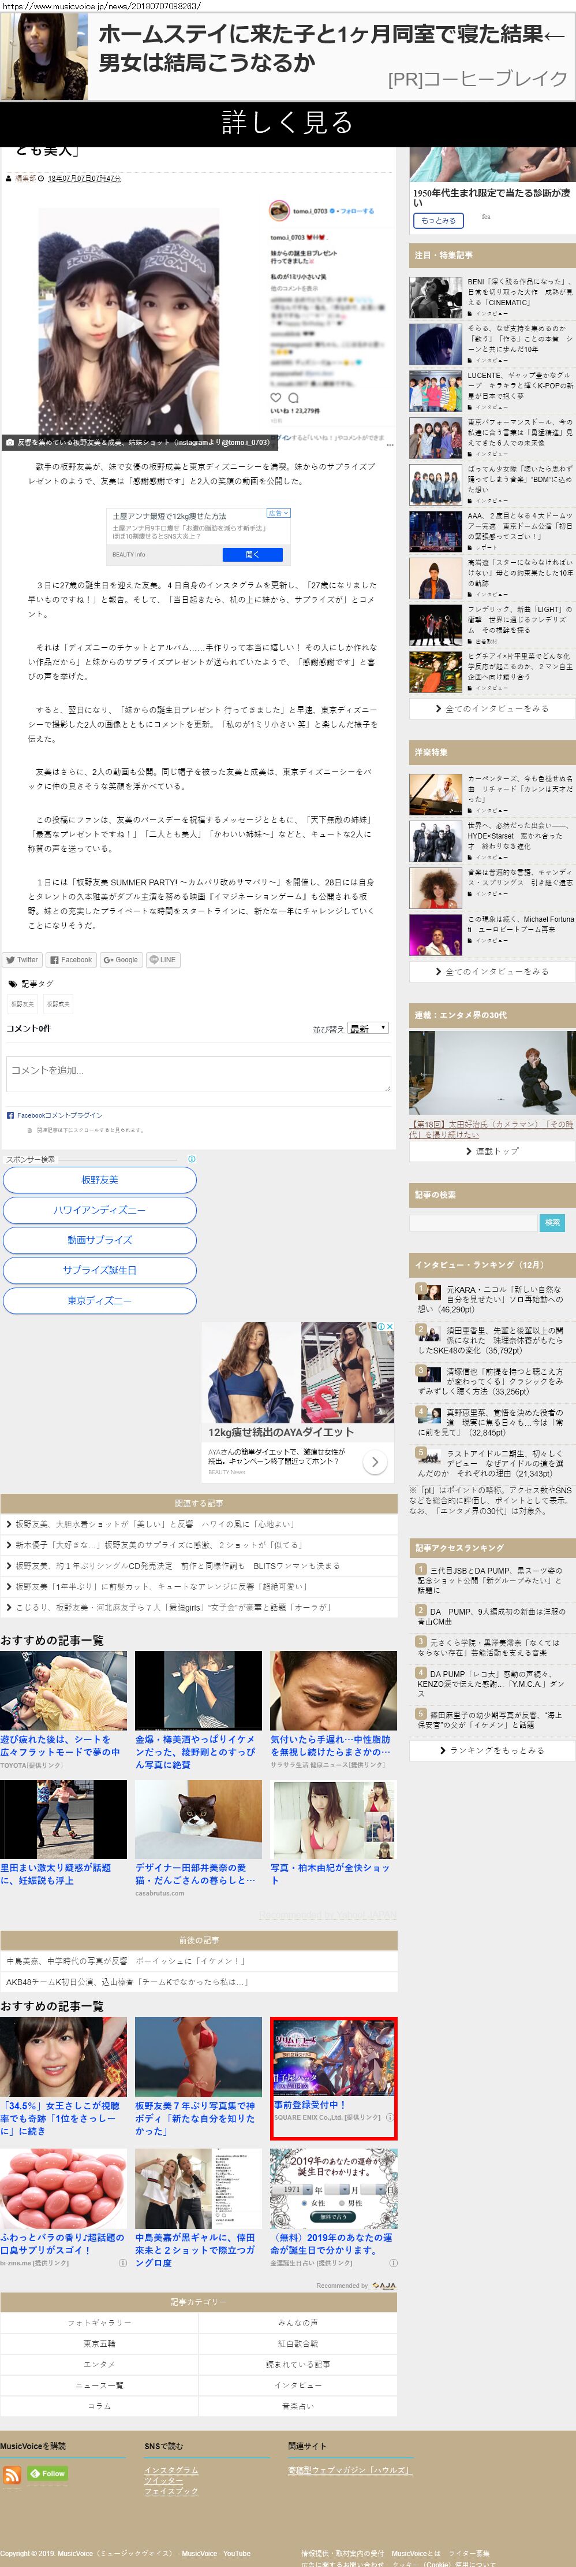Share article via Twitter button
This screenshot has width=576, height=2567.
[x=22, y=960]
